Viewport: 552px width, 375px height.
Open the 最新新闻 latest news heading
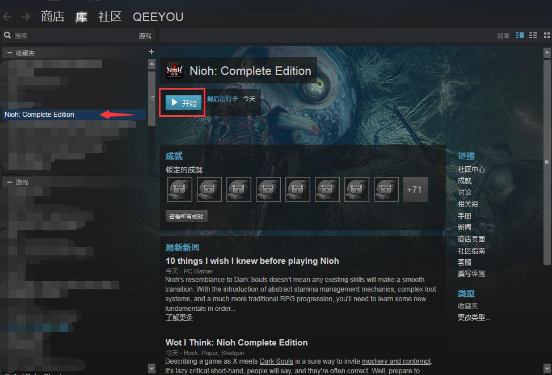(x=182, y=247)
